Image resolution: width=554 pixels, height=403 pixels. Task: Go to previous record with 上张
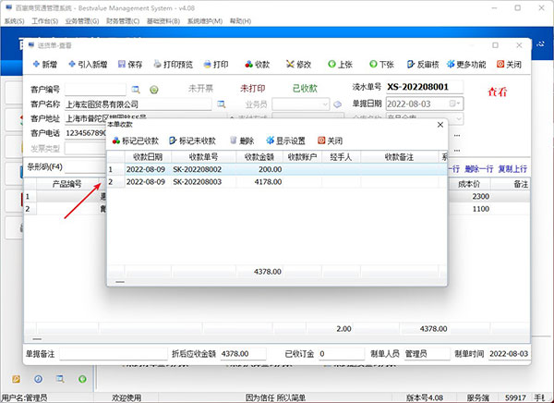[x=340, y=65]
